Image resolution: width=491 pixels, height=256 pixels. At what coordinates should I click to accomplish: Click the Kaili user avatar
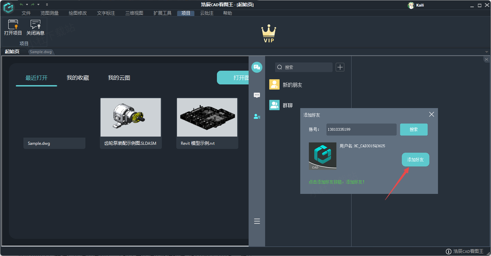411,5
